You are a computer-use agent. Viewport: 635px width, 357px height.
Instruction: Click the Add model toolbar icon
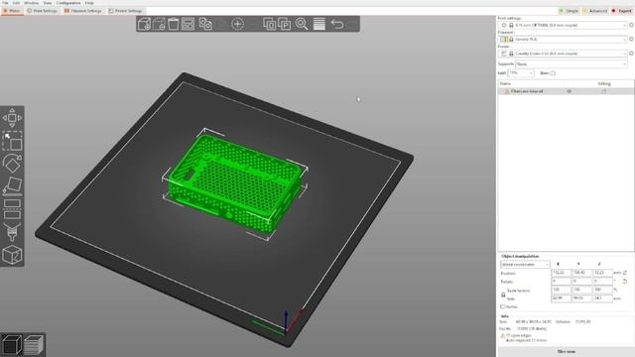click(x=144, y=24)
